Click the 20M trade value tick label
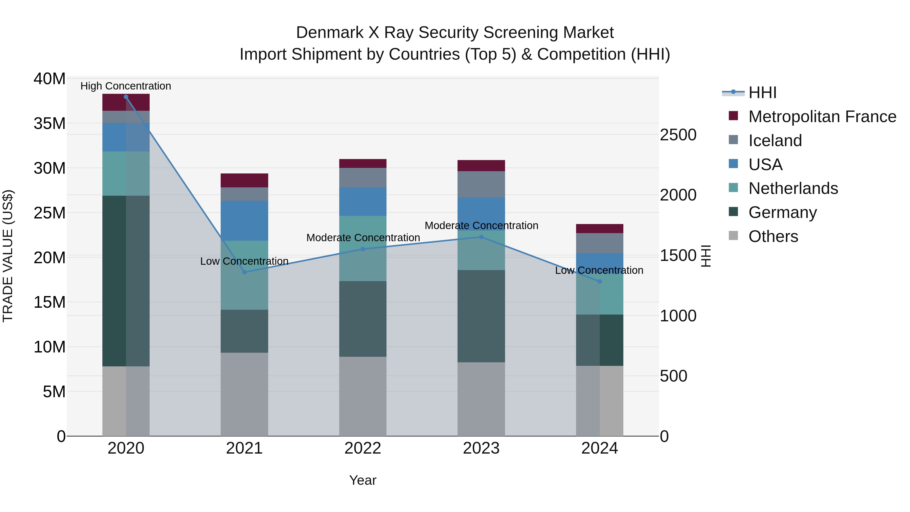910x512 pixels. pyautogui.click(x=50, y=258)
